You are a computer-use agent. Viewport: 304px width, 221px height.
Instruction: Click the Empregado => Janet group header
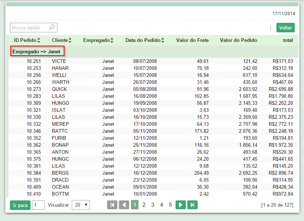37,51
